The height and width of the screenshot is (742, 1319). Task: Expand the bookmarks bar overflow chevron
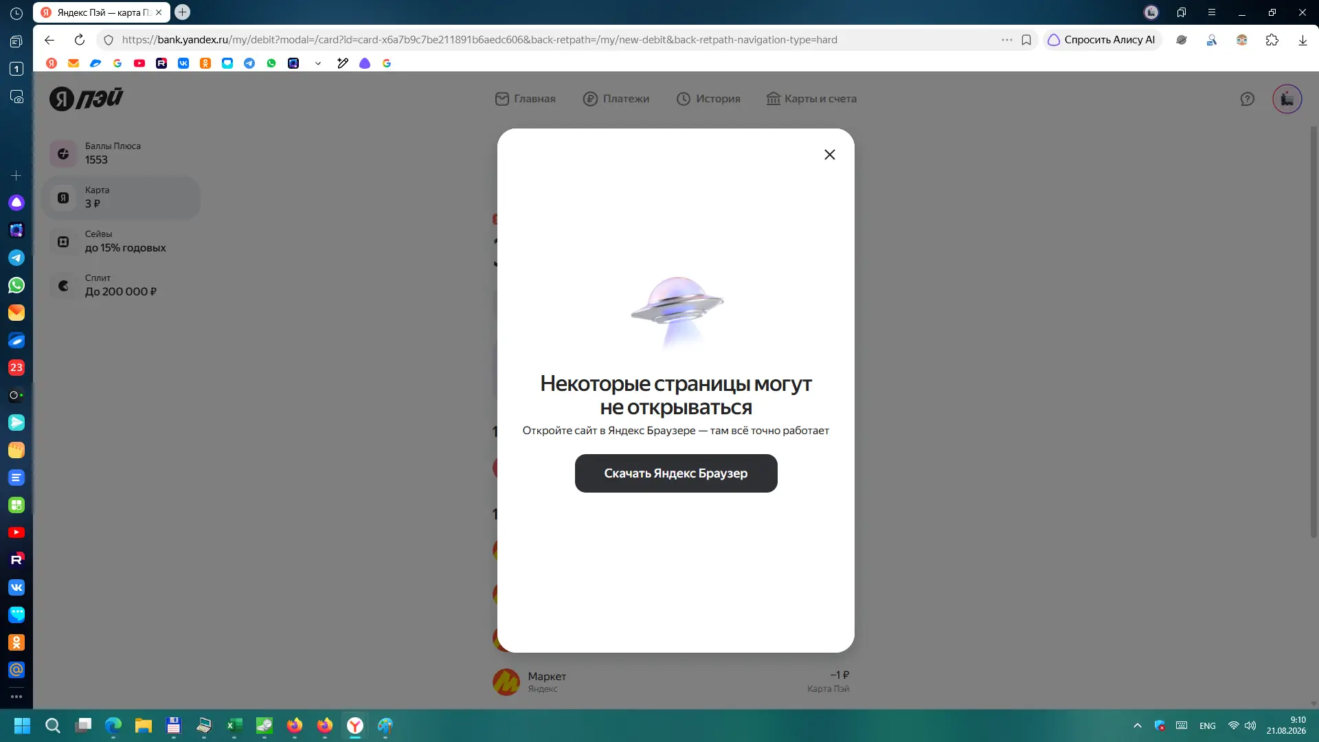click(x=318, y=63)
